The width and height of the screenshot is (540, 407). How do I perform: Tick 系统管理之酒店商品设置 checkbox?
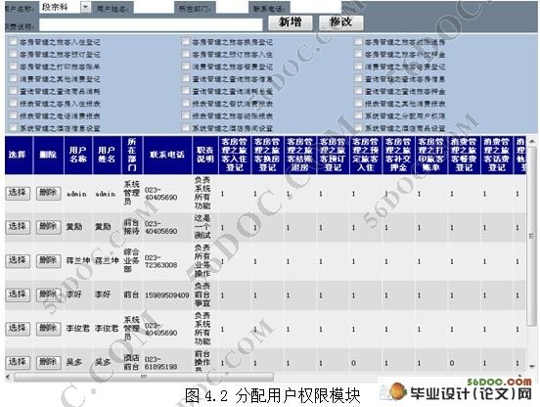358,128
